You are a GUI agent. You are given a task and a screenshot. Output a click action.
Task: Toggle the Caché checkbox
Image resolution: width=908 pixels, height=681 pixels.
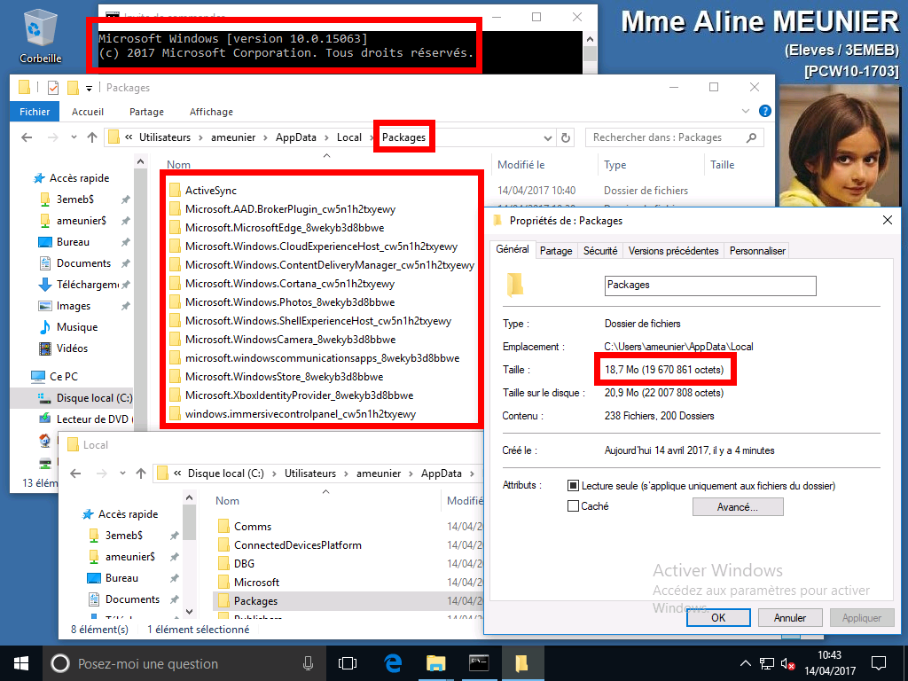point(573,505)
